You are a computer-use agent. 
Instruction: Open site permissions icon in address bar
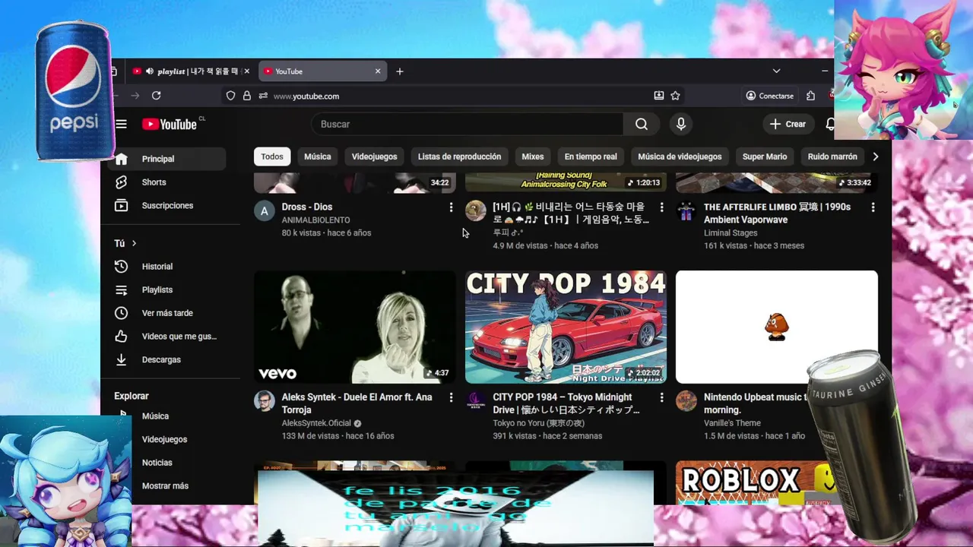[263, 96]
